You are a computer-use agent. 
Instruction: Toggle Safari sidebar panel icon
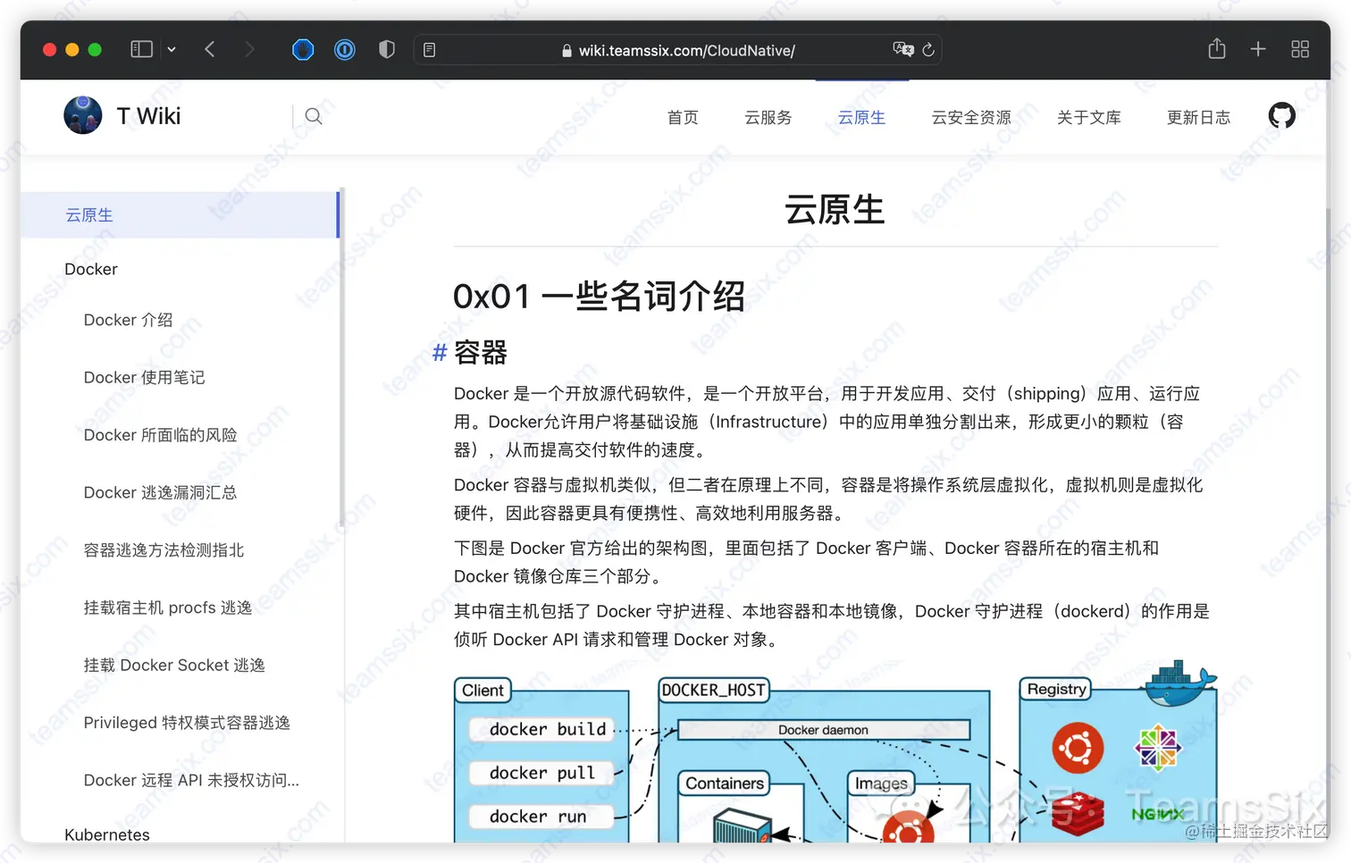click(x=141, y=49)
